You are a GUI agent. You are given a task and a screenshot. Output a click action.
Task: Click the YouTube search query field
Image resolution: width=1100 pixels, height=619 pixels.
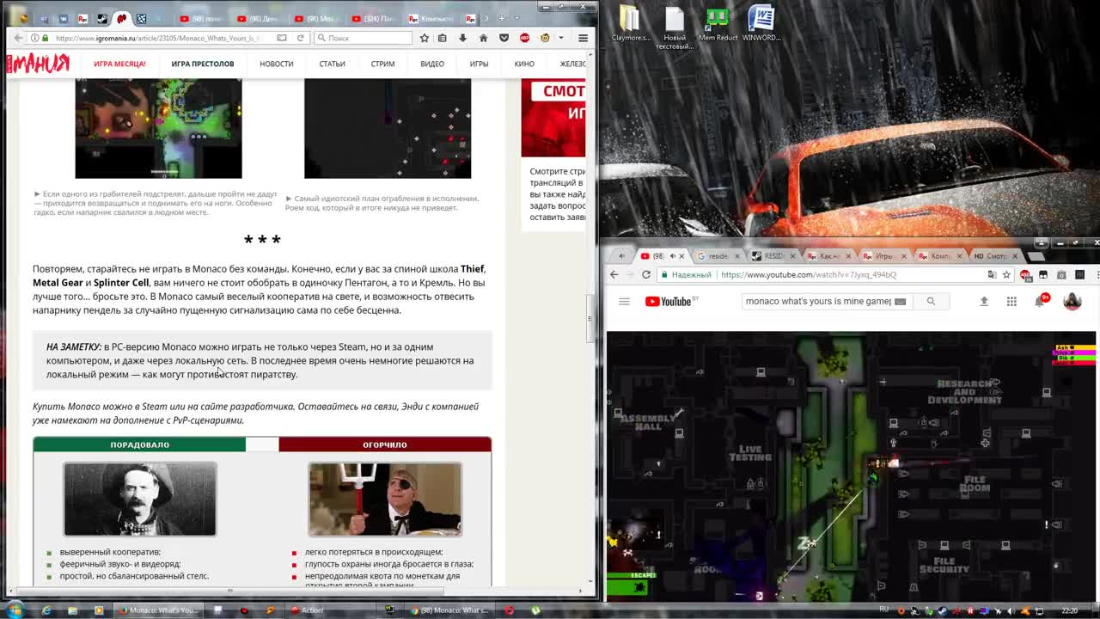(818, 301)
